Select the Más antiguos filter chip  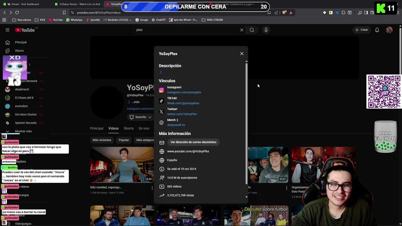click(x=144, y=140)
